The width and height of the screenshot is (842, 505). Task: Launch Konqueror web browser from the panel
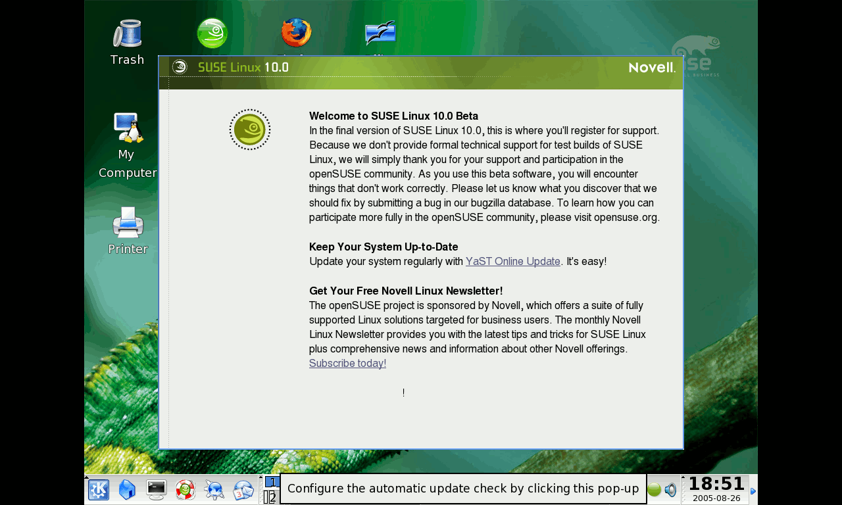click(214, 490)
